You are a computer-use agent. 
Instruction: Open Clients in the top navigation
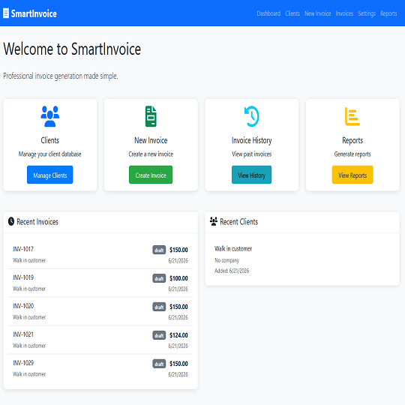click(x=292, y=13)
